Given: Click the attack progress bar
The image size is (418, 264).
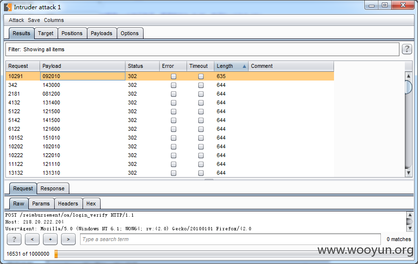Looking at the screenshot, I should coord(234,254).
